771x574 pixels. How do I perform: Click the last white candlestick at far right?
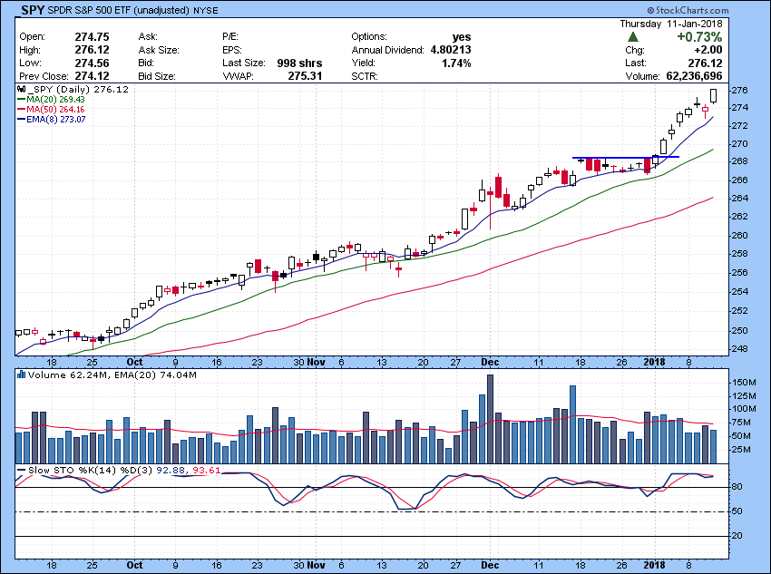tap(715, 94)
